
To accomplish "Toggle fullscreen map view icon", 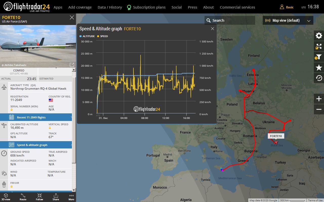I will point(319,46).
